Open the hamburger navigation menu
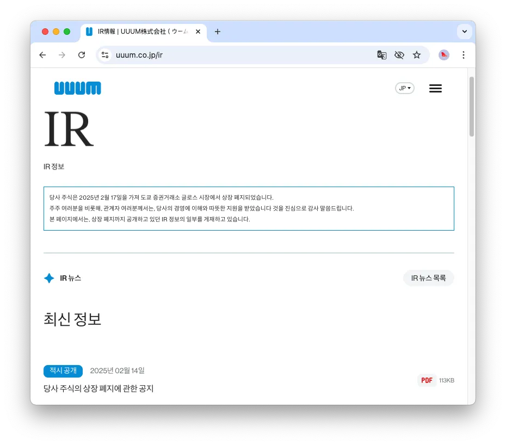 pos(435,89)
